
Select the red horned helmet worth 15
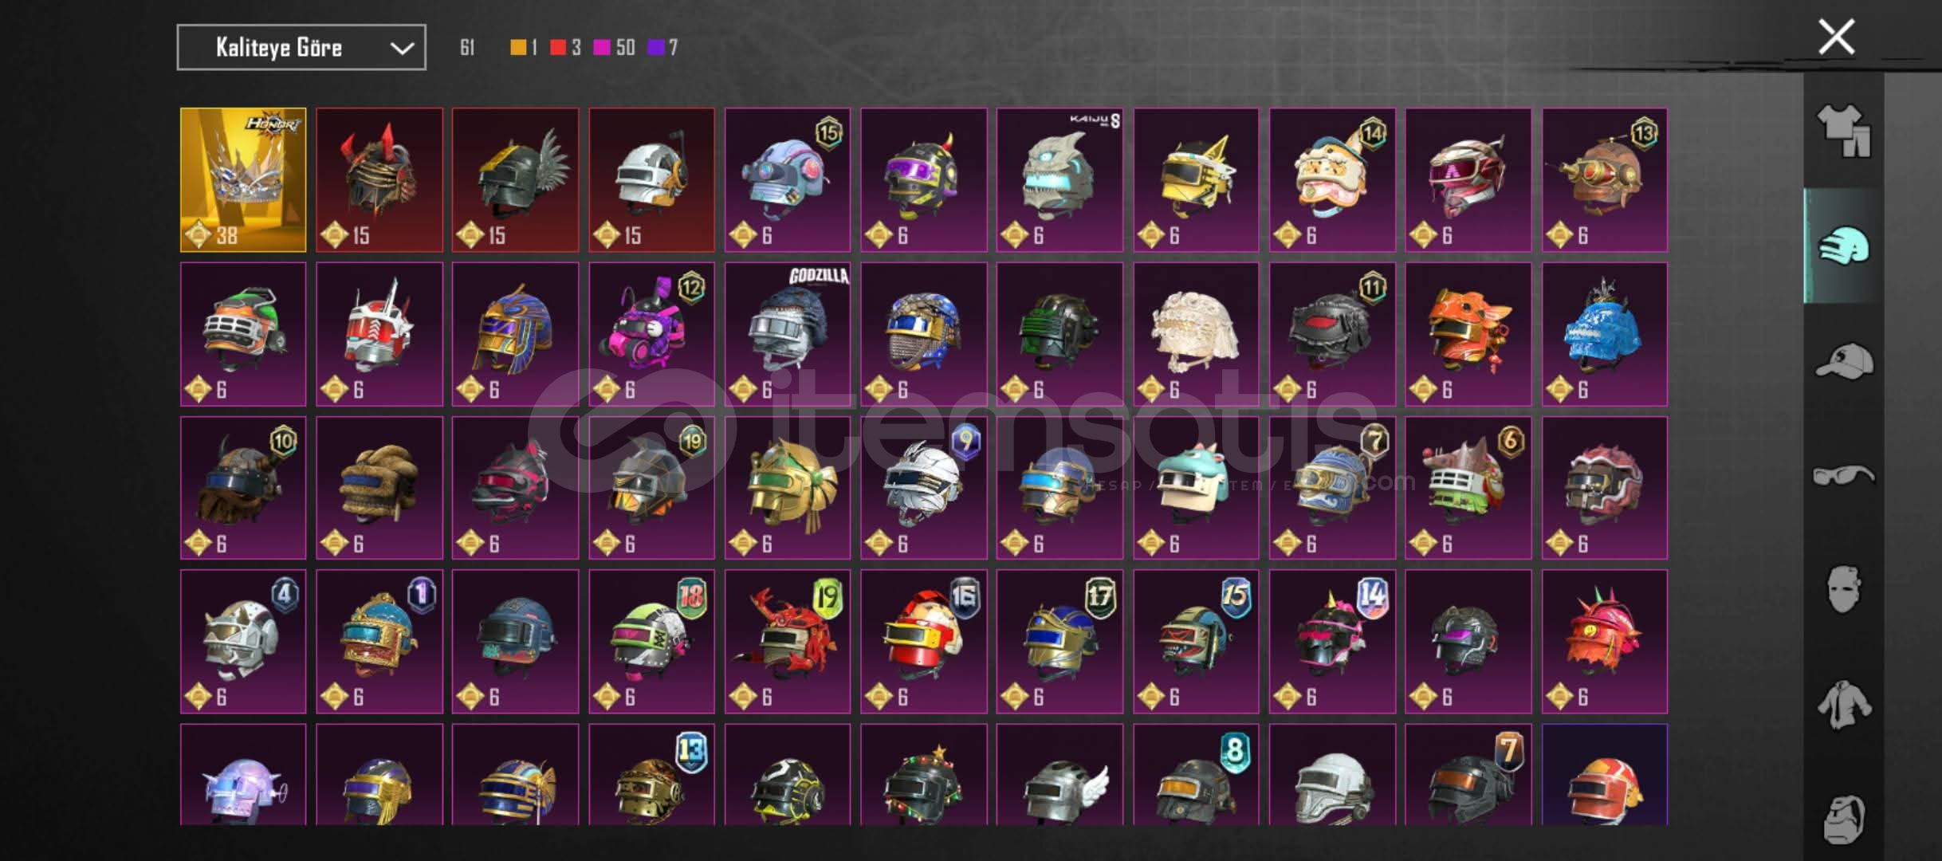coord(379,180)
